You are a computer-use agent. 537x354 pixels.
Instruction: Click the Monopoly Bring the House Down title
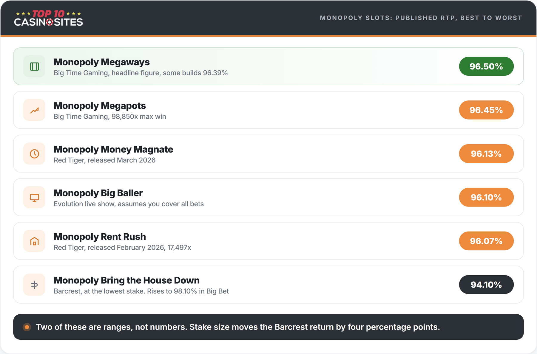tap(126, 280)
